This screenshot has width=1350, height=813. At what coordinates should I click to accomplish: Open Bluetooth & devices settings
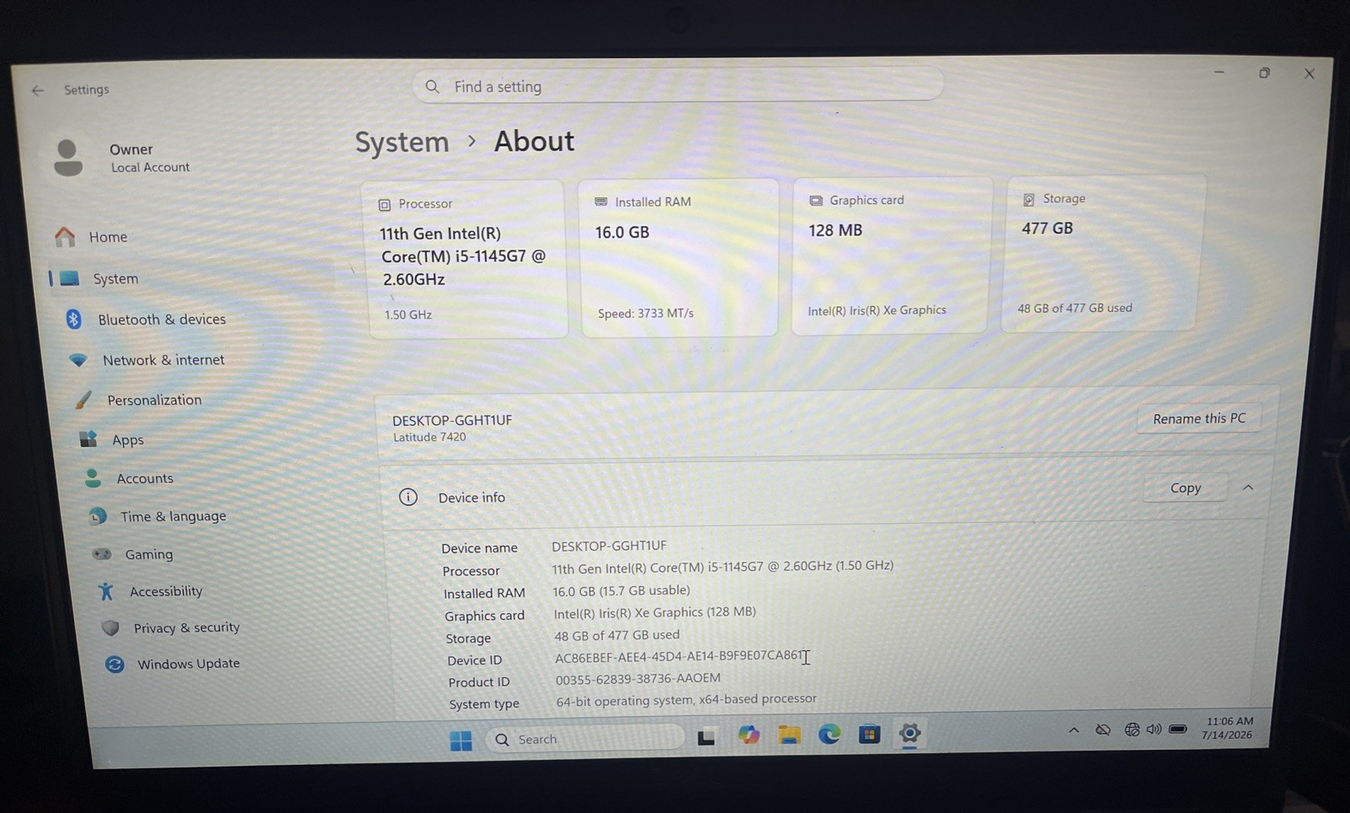pyautogui.click(x=161, y=319)
